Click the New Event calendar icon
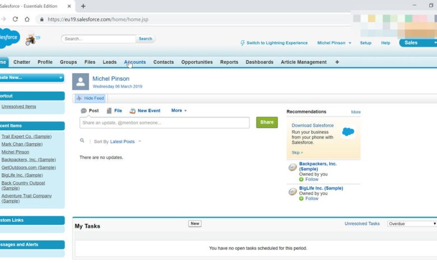The width and height of the screenshot is (437, 263). coord(132,111)
